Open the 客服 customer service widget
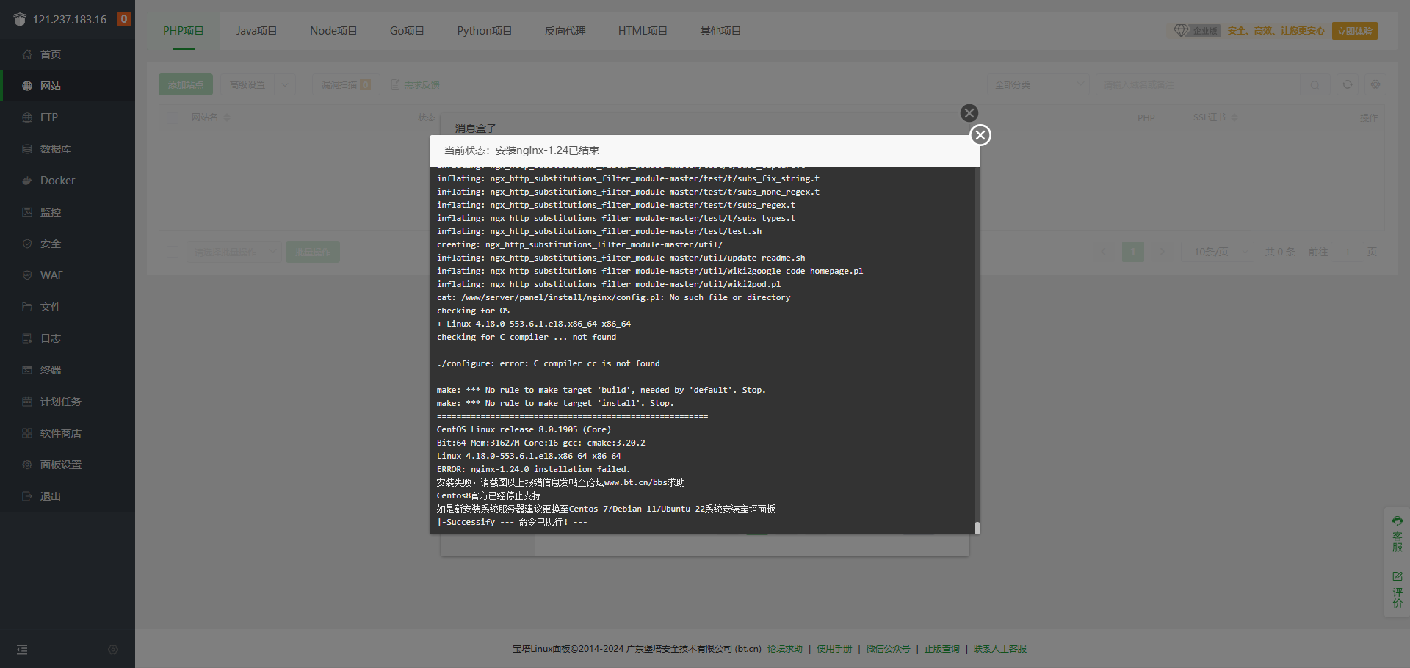This screenshot has height=668, width=1410. [1397, 534]
